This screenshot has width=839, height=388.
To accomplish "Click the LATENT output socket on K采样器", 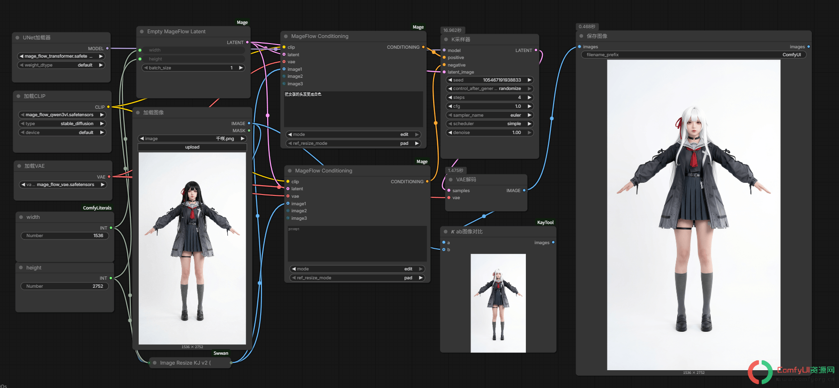I will tap(536, 50).
